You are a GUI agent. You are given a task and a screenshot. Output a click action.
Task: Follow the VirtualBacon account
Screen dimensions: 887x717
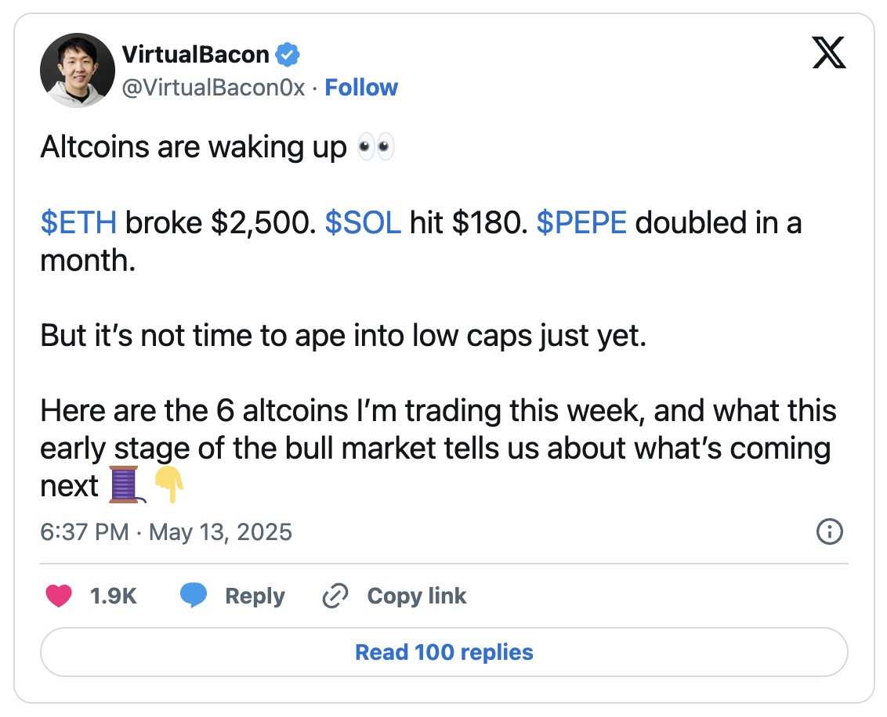tap(361, 88)
